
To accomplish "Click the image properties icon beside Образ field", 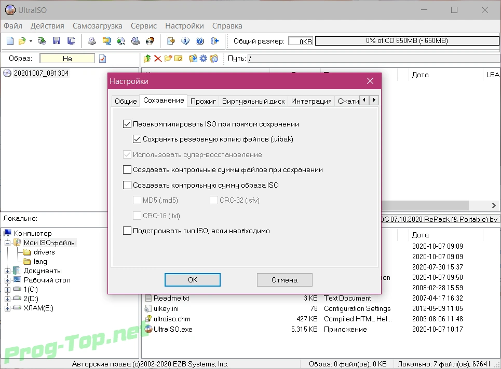I will [x=103, y=59].
